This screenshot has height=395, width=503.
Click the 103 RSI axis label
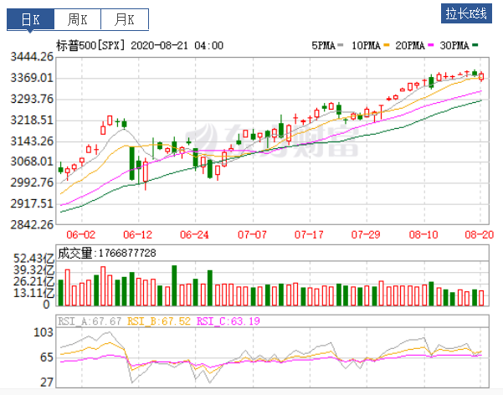click(44, 332)
